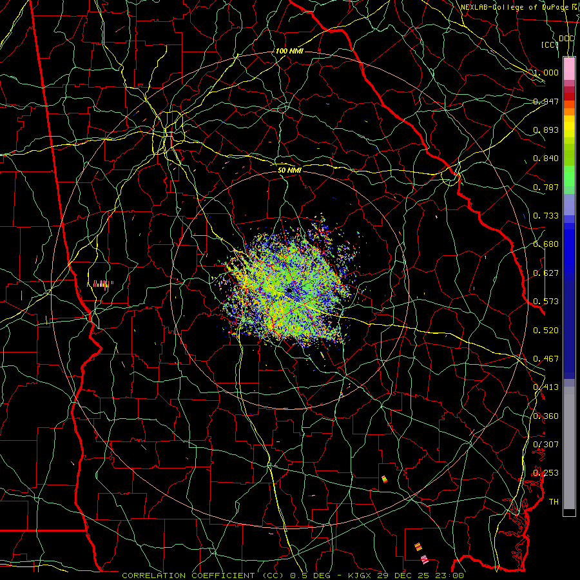Click the pink clutter streaks near western border

[100, 284]
